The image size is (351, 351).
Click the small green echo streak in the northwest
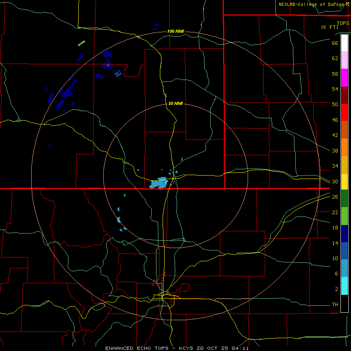pyautogui.click(x=82, y=43)
